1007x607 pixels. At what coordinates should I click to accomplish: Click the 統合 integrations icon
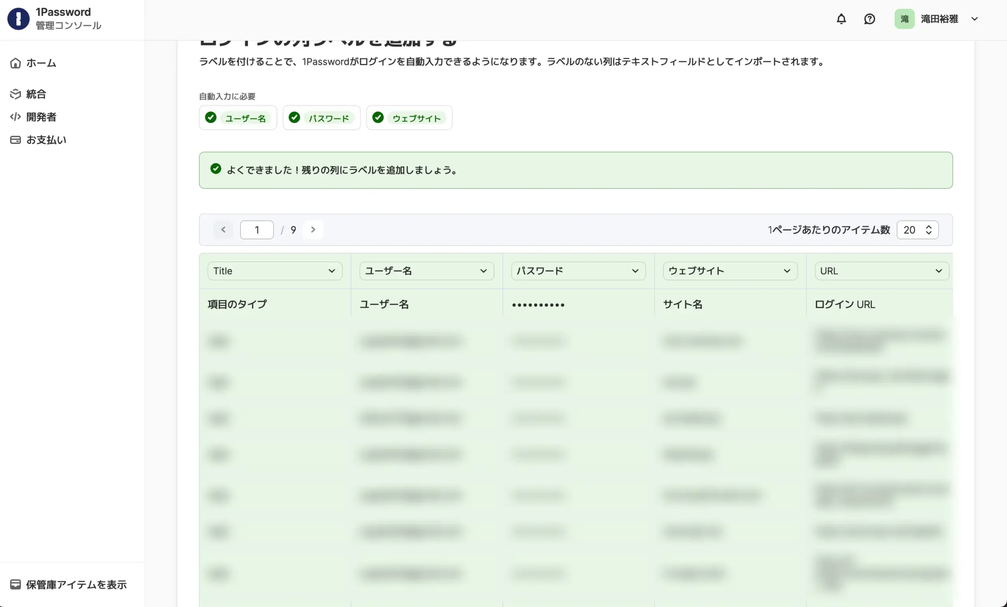(15, 94)
